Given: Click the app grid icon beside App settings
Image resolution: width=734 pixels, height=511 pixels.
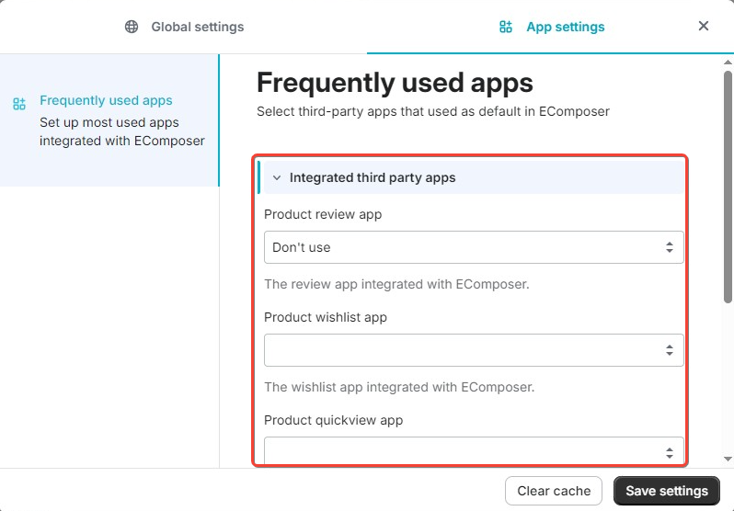Looking at the screenshot, I should coord(505,27).
